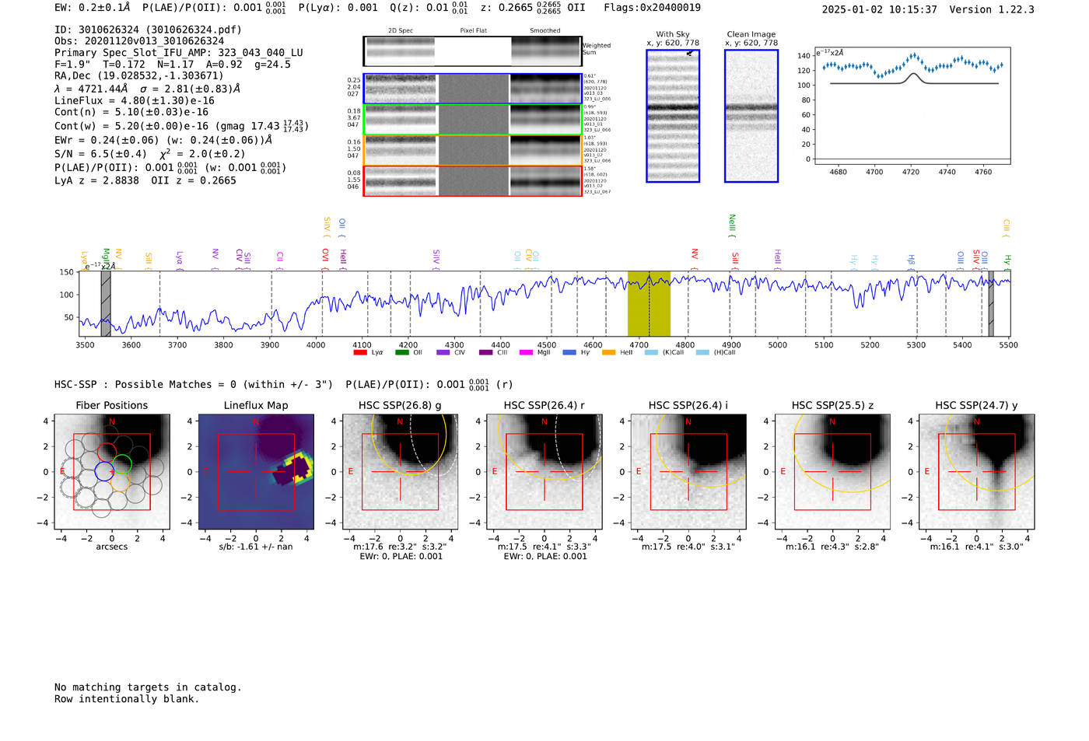Image resolution: width=1089 pixels, height=741 pixels.
Task: Click the 2D Spec column header
Action: click(x=401, y=30)
